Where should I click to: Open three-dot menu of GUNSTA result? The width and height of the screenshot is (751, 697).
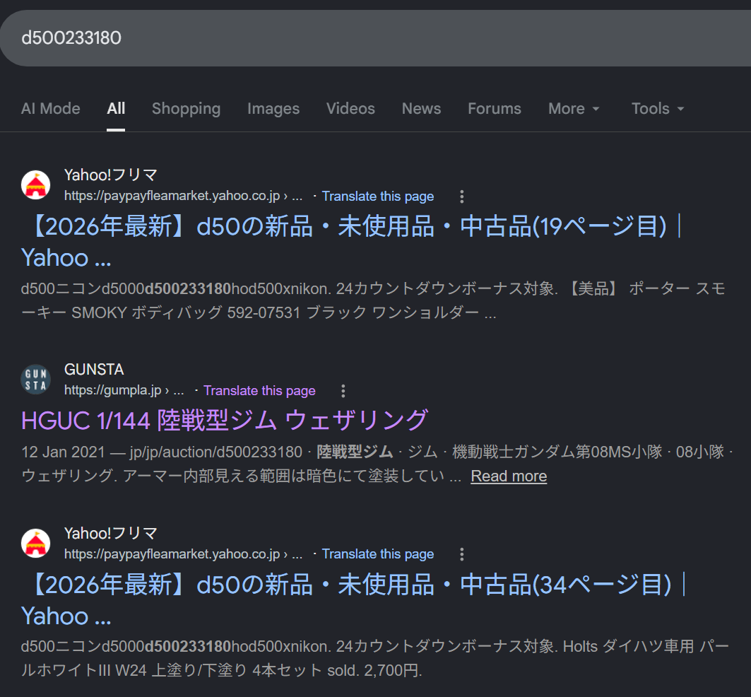(x=343, y=391)
